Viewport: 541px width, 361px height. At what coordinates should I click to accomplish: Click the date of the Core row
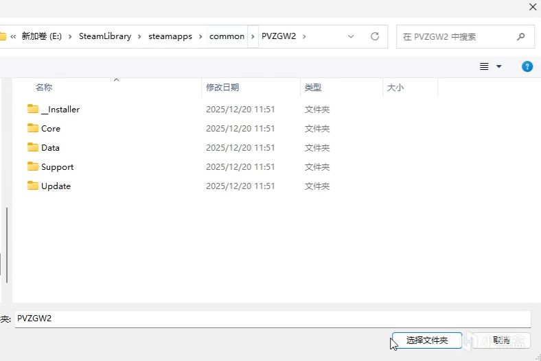click(240, 128)
